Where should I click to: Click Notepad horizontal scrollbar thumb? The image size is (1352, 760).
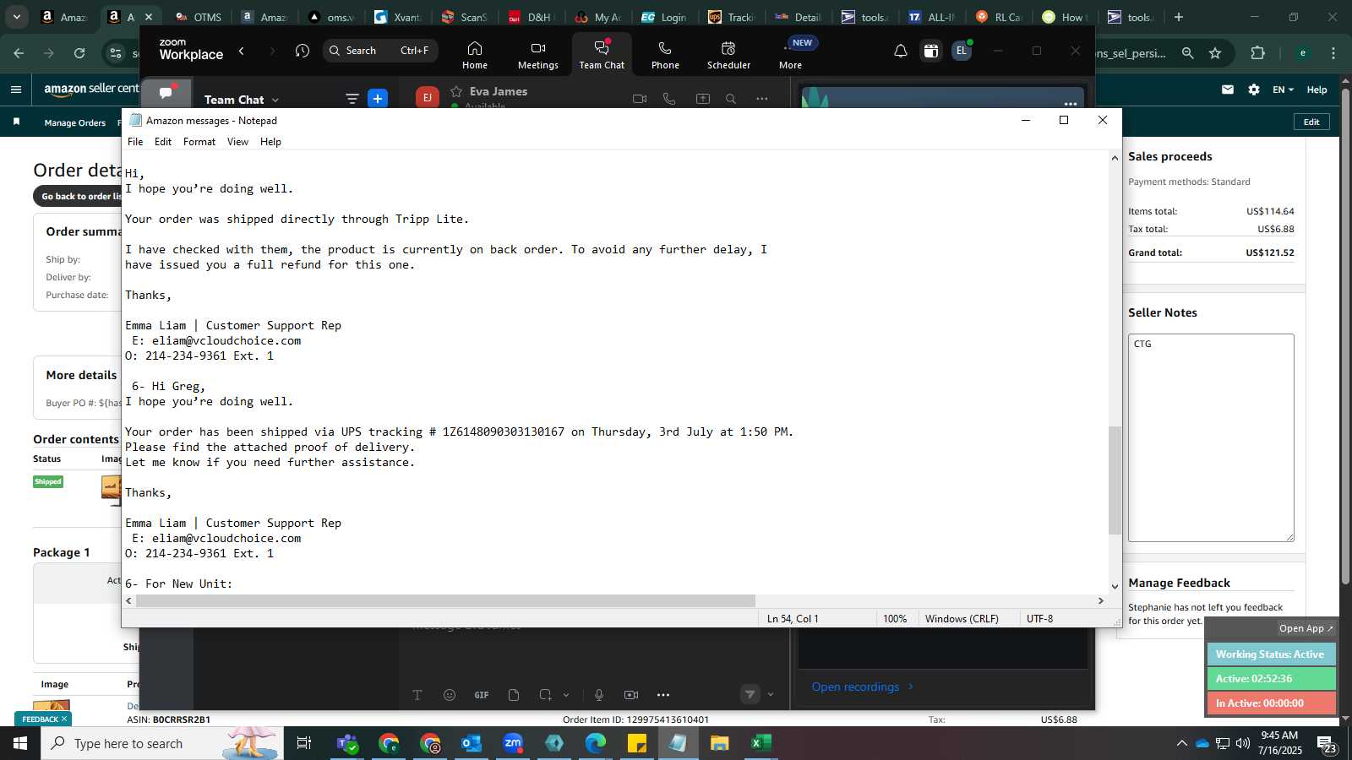(445, 600)
